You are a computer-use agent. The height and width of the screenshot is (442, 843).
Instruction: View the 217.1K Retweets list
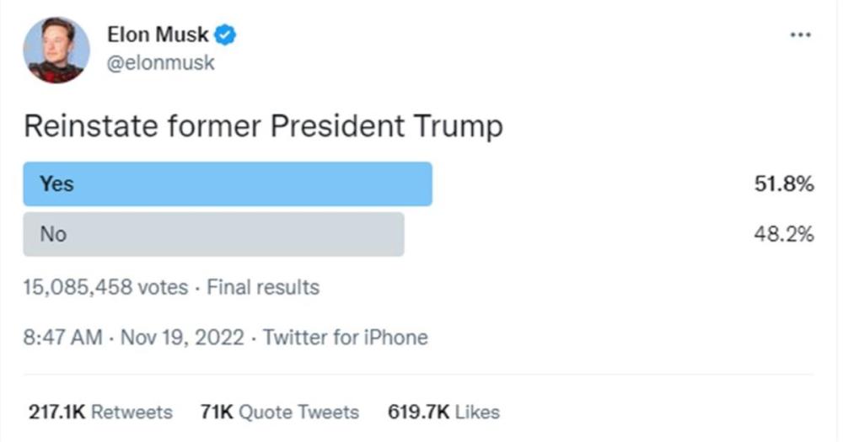point(99,412)
